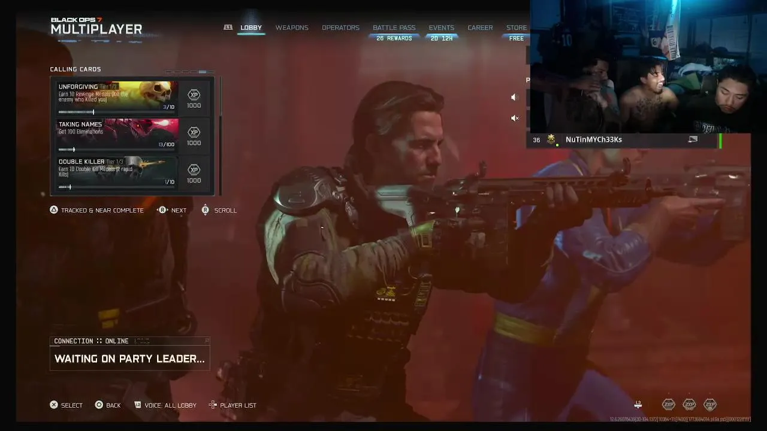Click the build version string at bottom right
The height and width of the screenshot is (431, 767).
680,420
